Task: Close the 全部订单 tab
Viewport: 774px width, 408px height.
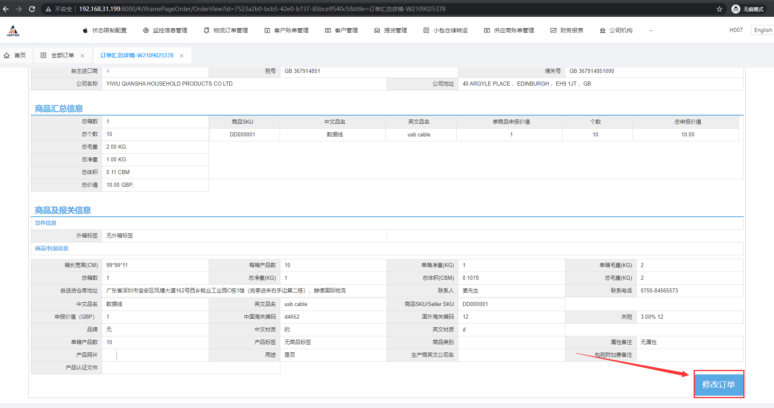Action: [x=82, y=56]
